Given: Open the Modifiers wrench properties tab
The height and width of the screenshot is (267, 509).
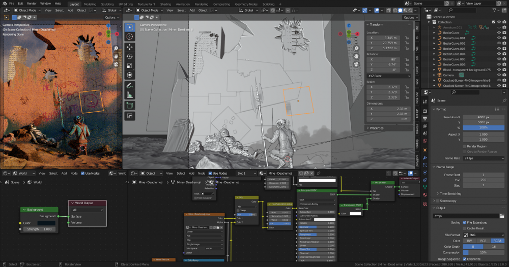Looking at the screenshot, I should (425, 157).
